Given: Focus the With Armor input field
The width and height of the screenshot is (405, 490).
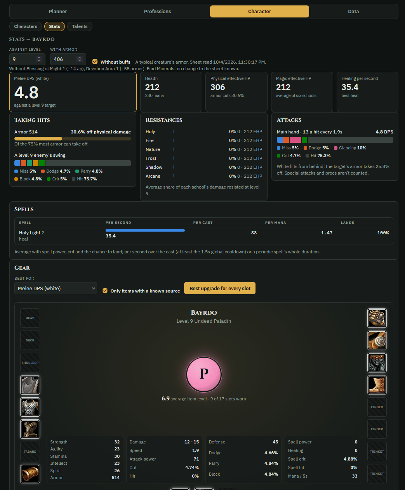Looking at the screenshot, I should pos(68,59).
